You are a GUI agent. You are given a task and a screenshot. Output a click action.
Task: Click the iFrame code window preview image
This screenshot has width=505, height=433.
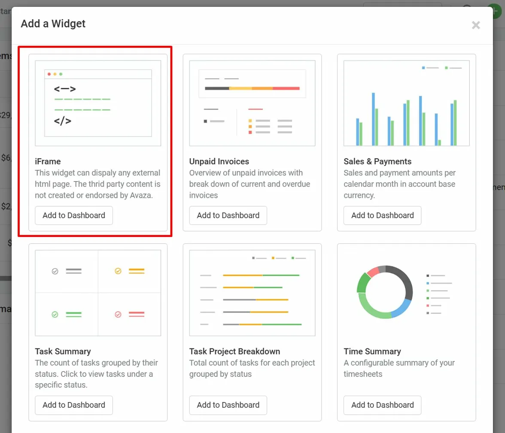98,103
